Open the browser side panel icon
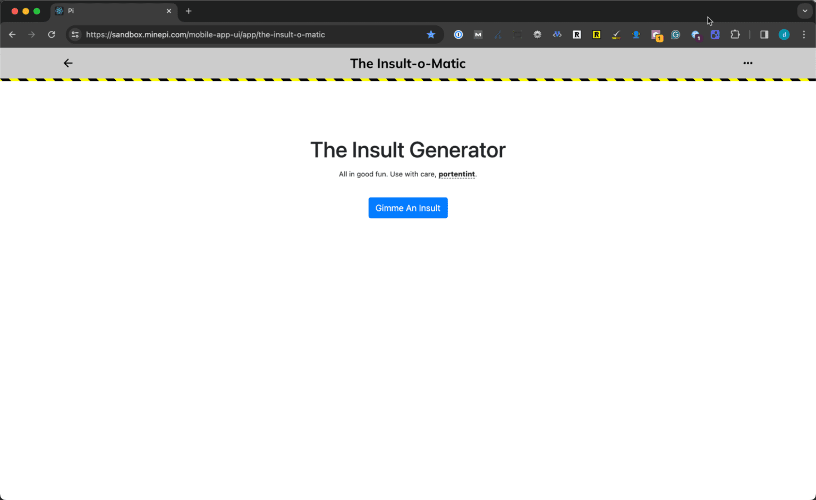This screenshot has height=500, width=816. [763, 35]
